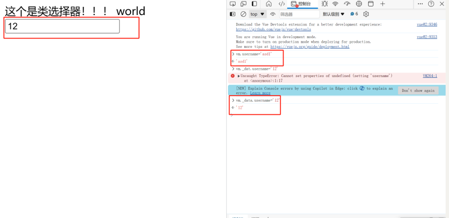Open DevTools help question mark icon

[431, 4]
